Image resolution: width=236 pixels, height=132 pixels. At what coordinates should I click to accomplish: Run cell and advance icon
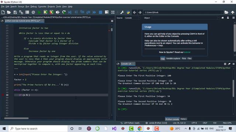tap(52, 12)
